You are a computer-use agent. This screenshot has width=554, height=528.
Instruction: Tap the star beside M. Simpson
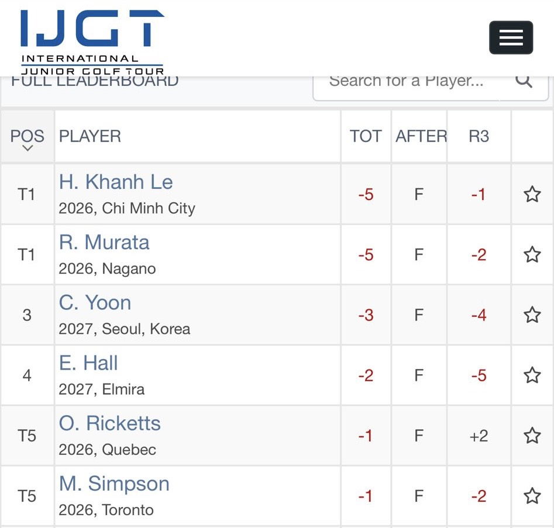click(x=532, y=496)
